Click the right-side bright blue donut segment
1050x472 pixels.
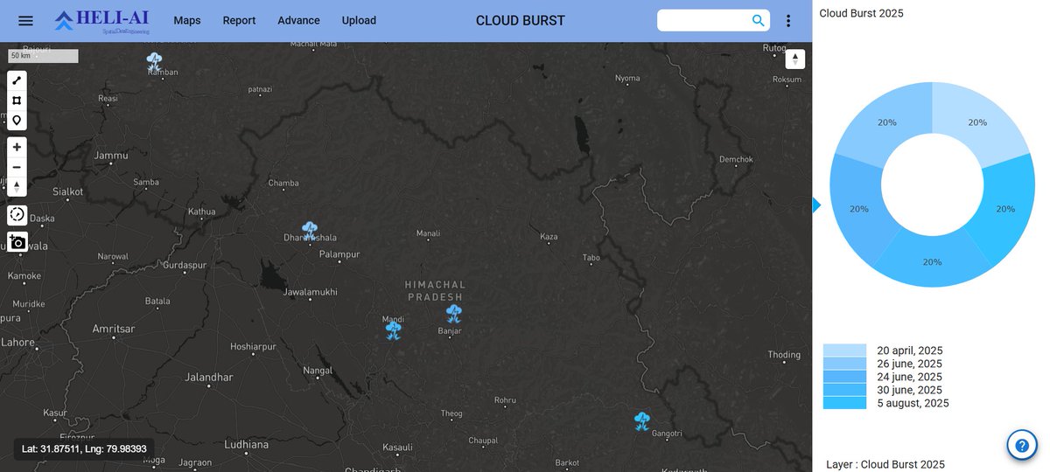click(1005, 209)
